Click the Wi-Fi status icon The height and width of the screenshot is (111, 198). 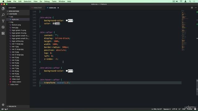pos(181,1)
